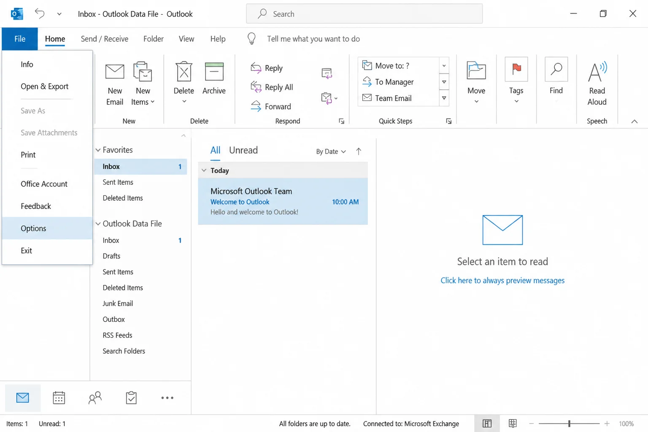Screen dimensions: 648x432
Task: Archive the message with Archive icon
Action: tap(214, 71)
